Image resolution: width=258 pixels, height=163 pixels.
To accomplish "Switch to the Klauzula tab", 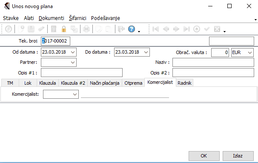I will coord(48,83).
